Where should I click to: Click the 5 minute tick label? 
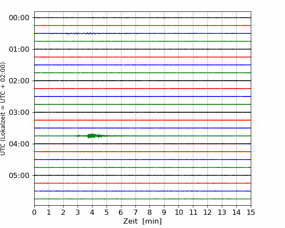click(107, 212)
